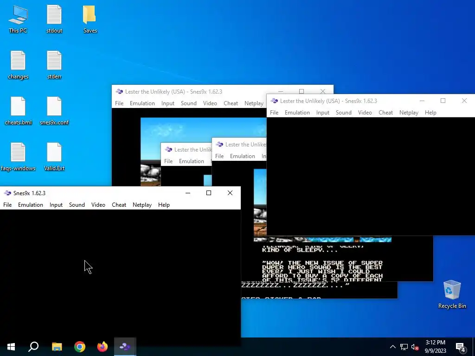The image size is (475, 356).
Task: Maximize the right Lester the Unlikely window
Action: (x=443, y=101)
